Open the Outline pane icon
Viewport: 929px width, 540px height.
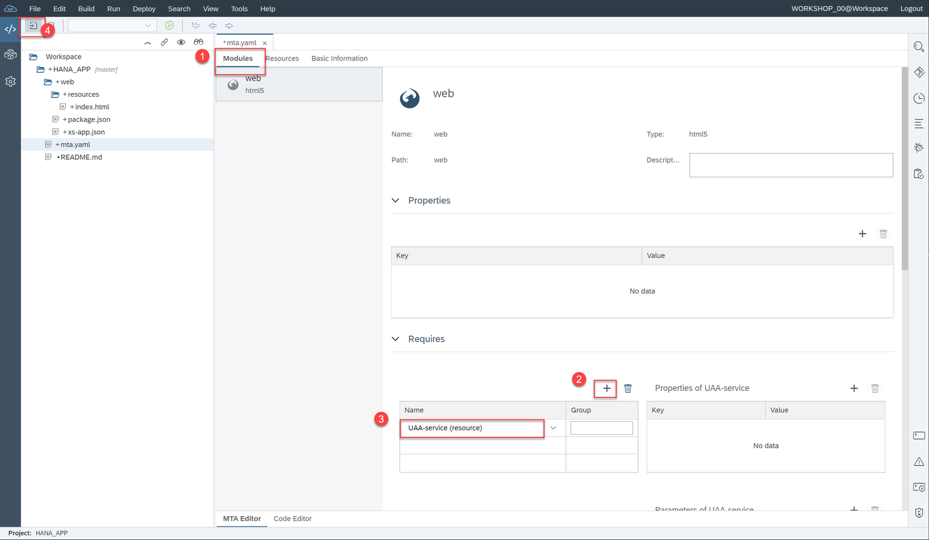coord(919,123)
